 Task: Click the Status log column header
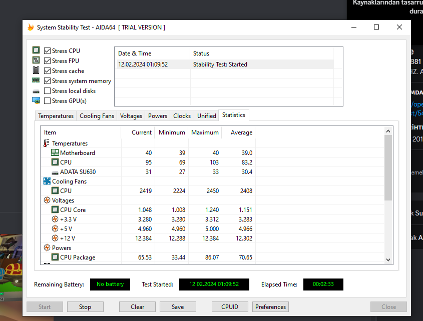coord(262,53)
